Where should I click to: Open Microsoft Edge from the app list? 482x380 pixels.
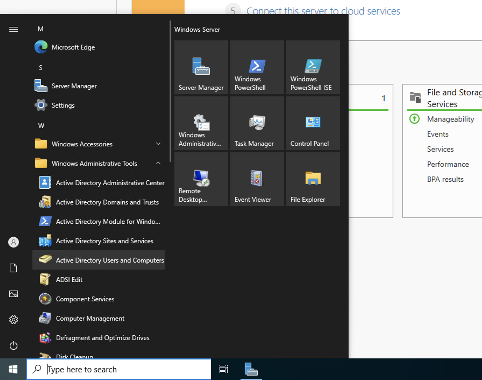click(98, 47)
